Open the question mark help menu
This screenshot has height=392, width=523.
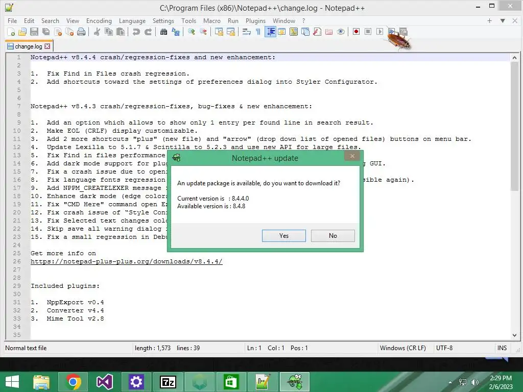[303, 20]
